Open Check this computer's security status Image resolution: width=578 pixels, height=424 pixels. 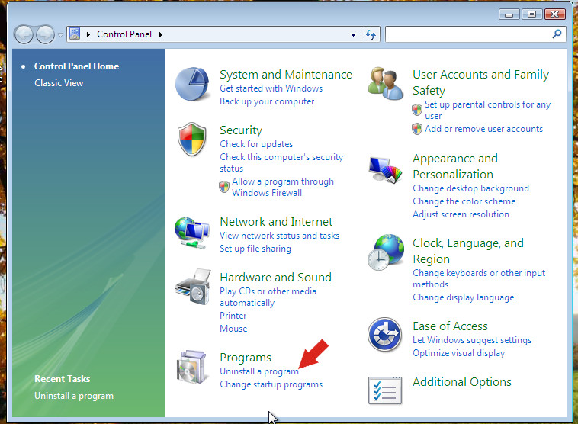pos(281,162)
